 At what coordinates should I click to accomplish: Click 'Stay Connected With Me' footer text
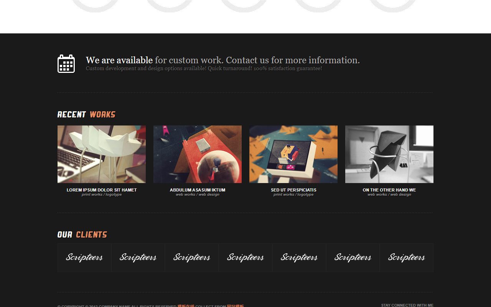click(x=407, y=305)
